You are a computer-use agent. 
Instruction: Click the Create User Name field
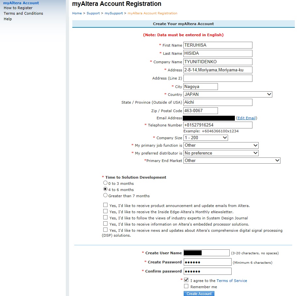click(x=207, y=253)
